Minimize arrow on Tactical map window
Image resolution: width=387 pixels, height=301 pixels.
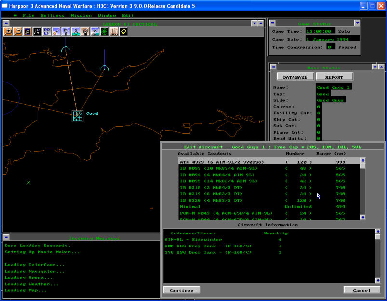click(254, 23)
